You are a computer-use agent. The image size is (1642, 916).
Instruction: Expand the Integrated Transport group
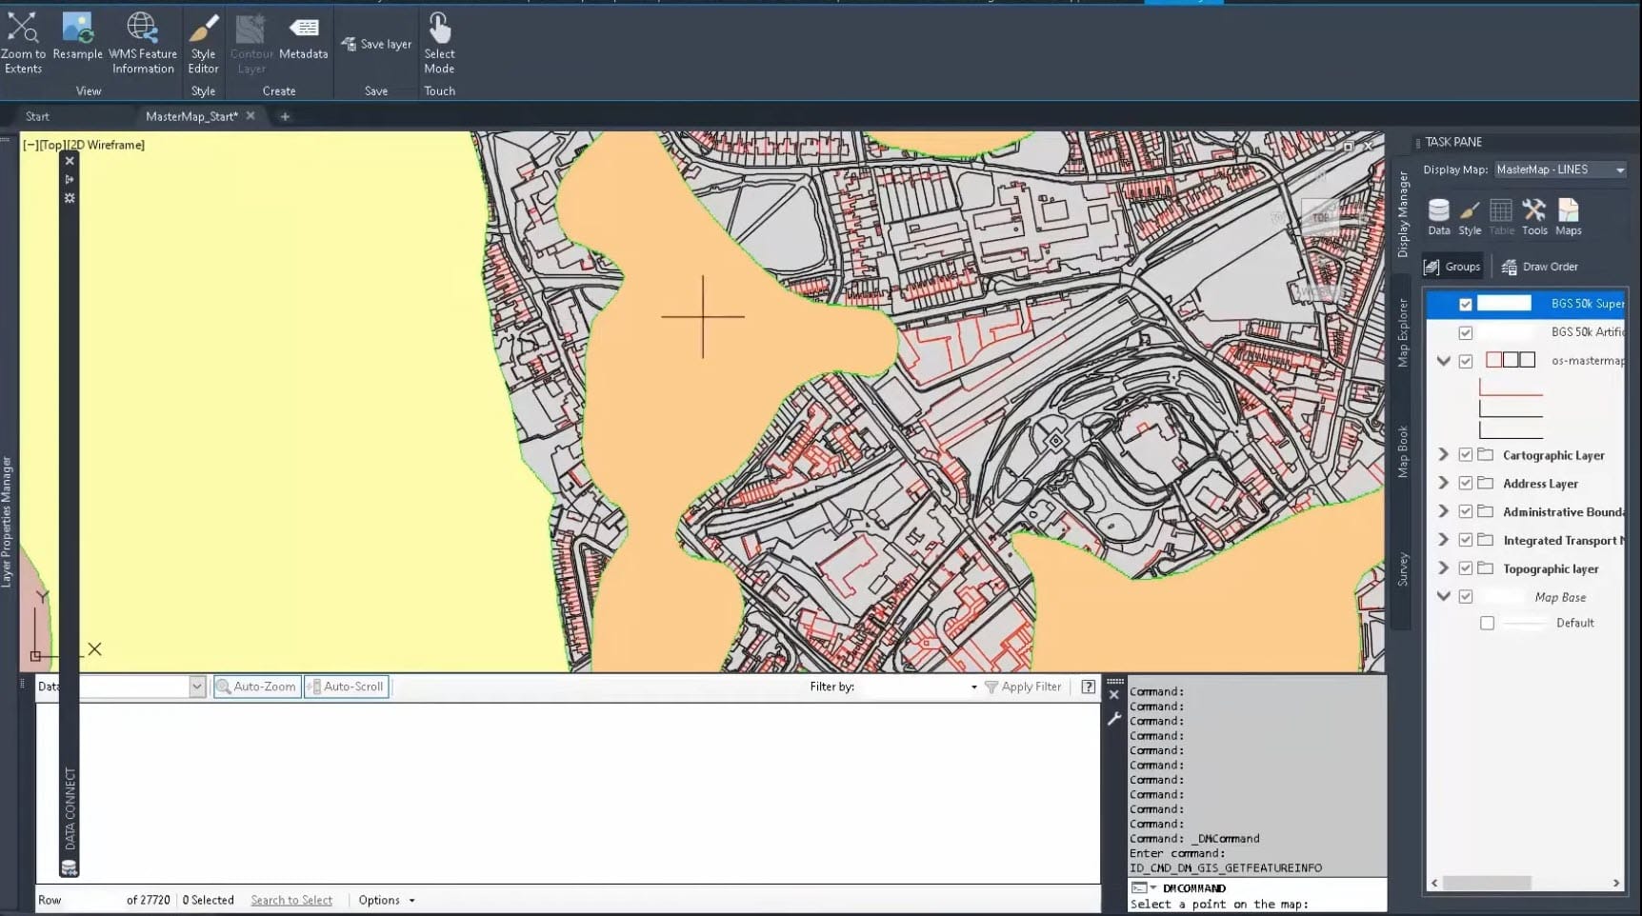(x=1443, y=540)
